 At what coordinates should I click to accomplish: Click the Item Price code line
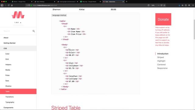click(76, 34)
